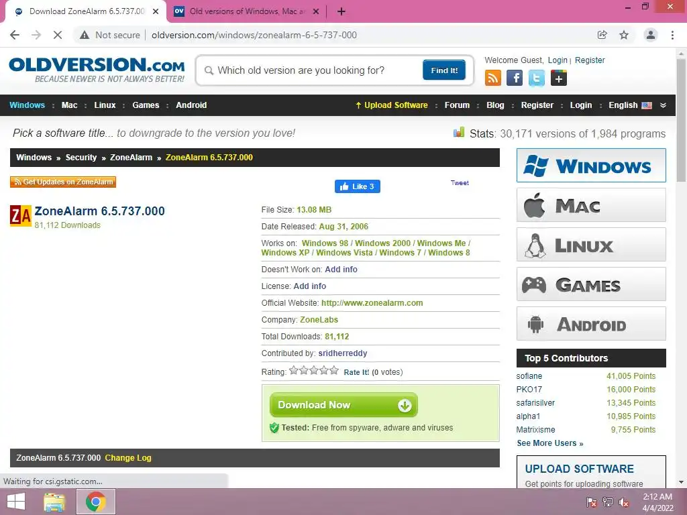The image size is (687, 515).
Task: Click the browser back arrow
Action: pos(15,35)
